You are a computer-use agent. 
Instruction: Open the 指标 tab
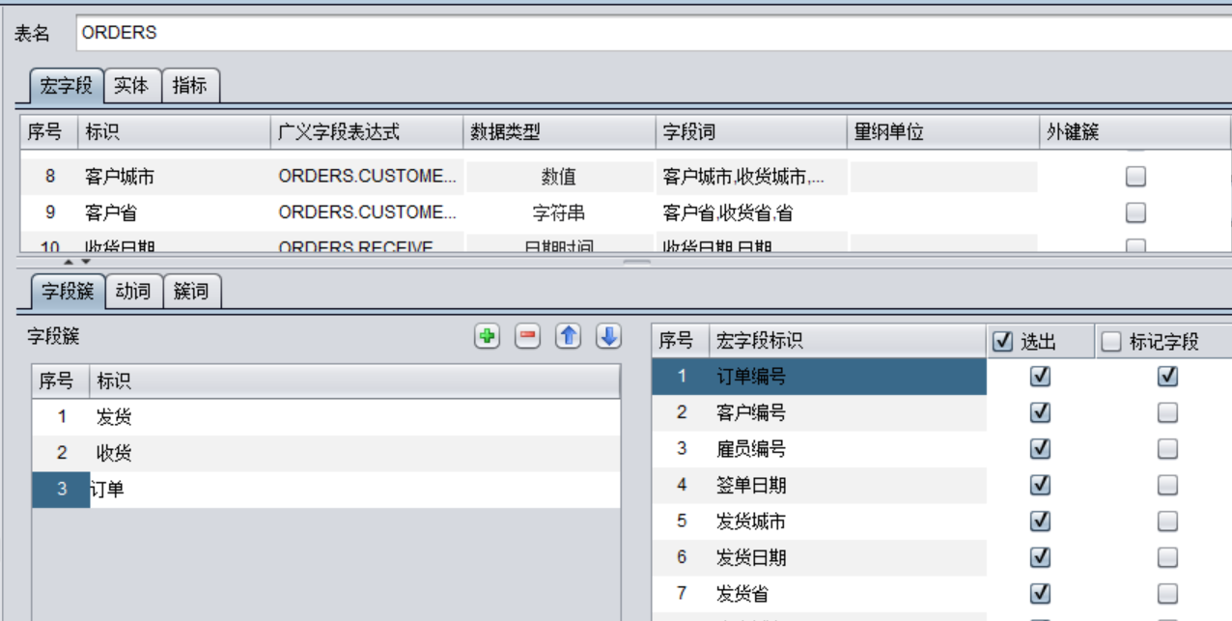189,86
